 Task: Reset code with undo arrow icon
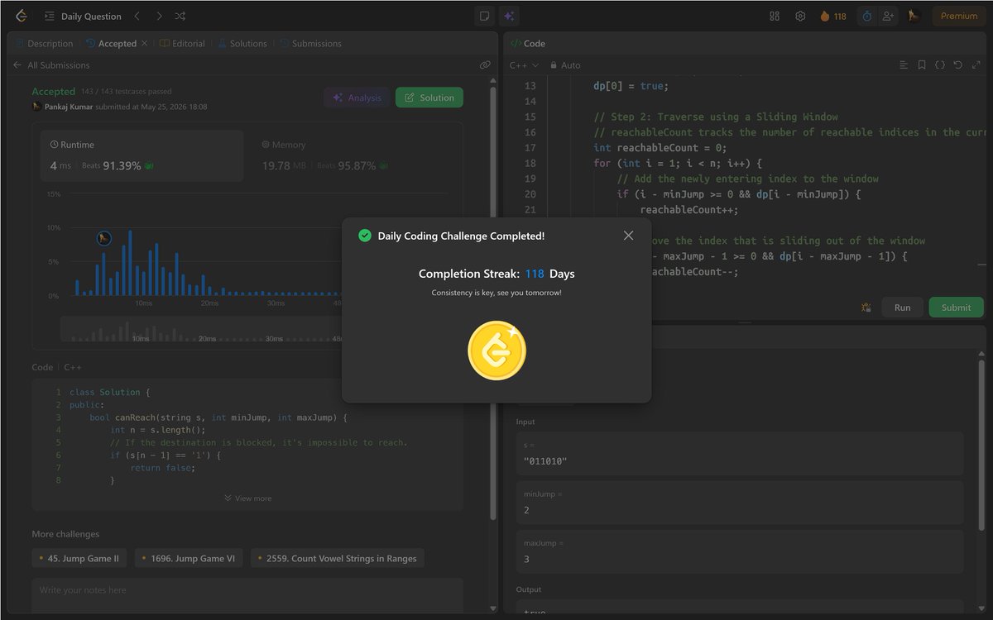pyautogui.click(x=957, y=64)
